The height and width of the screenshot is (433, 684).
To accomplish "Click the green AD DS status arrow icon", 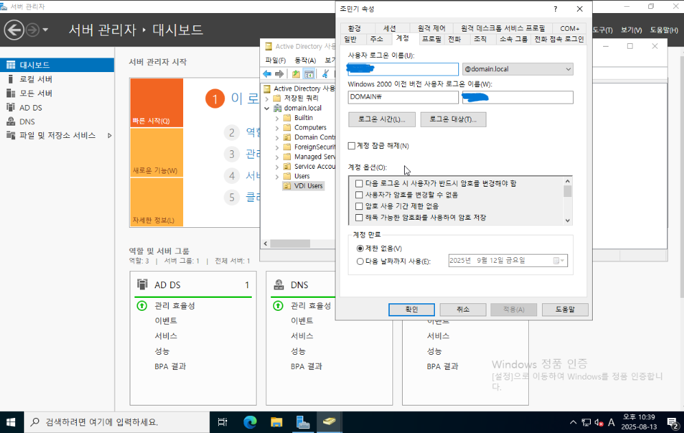I will 142,305.
